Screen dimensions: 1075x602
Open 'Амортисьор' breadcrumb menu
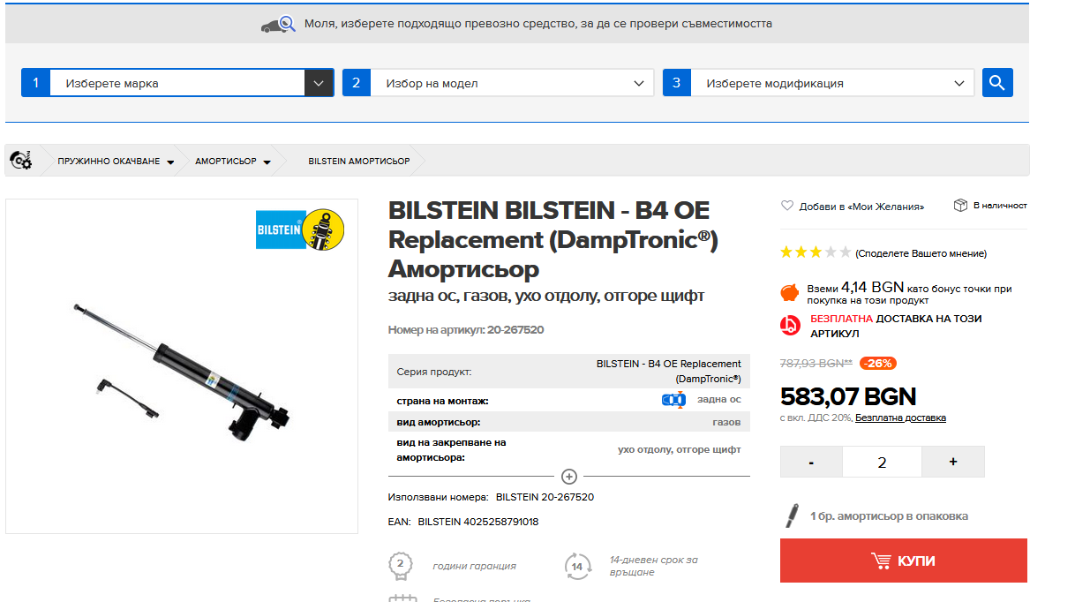point(233,162)
